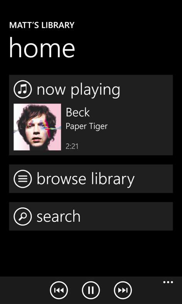Click the Matt's Library header
Viewport: 182px width, 304px height.
(x=42, y=25)
